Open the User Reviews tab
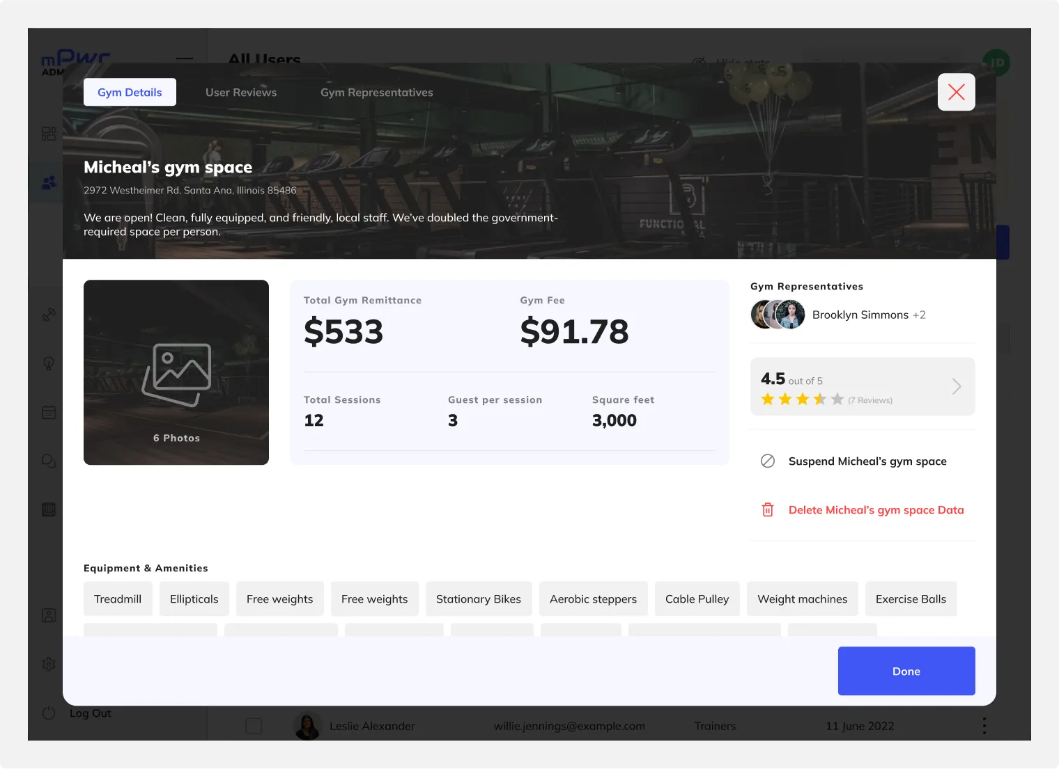Image resolution: width=1059 pixels, height=769 pixels. coord(241,92)
